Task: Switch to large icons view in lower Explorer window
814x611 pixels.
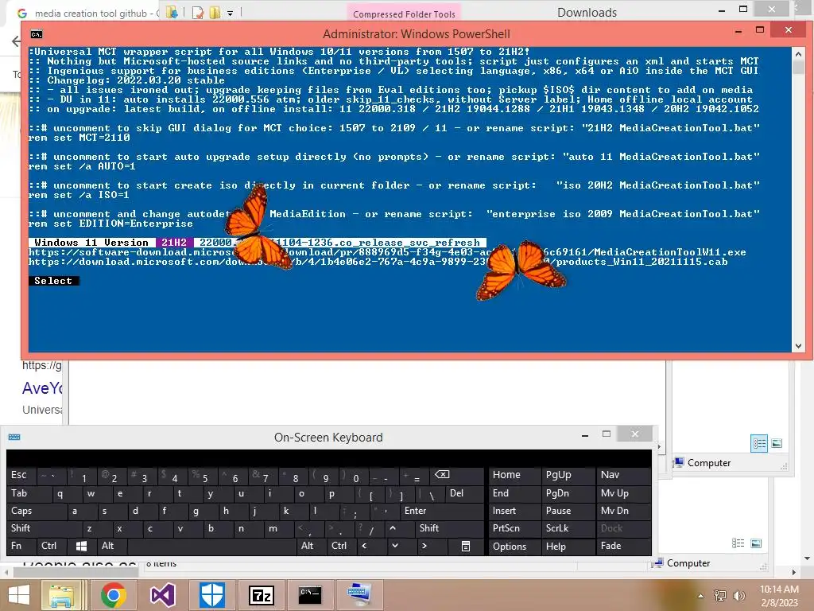Action: pyautogui.click(x=757, y=543)
